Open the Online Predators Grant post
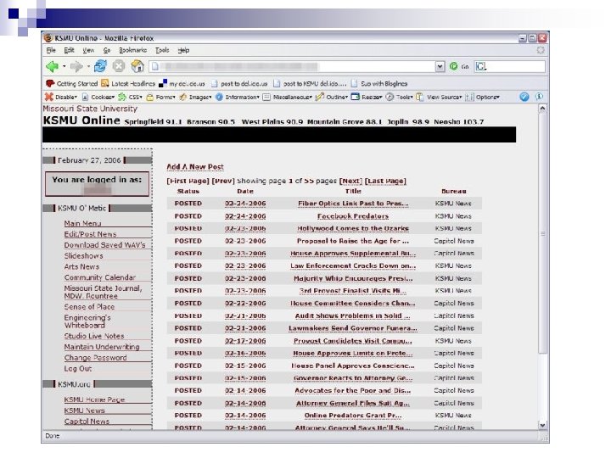The height and width of the screenshot is (458, 611). (x=353, y=416)
